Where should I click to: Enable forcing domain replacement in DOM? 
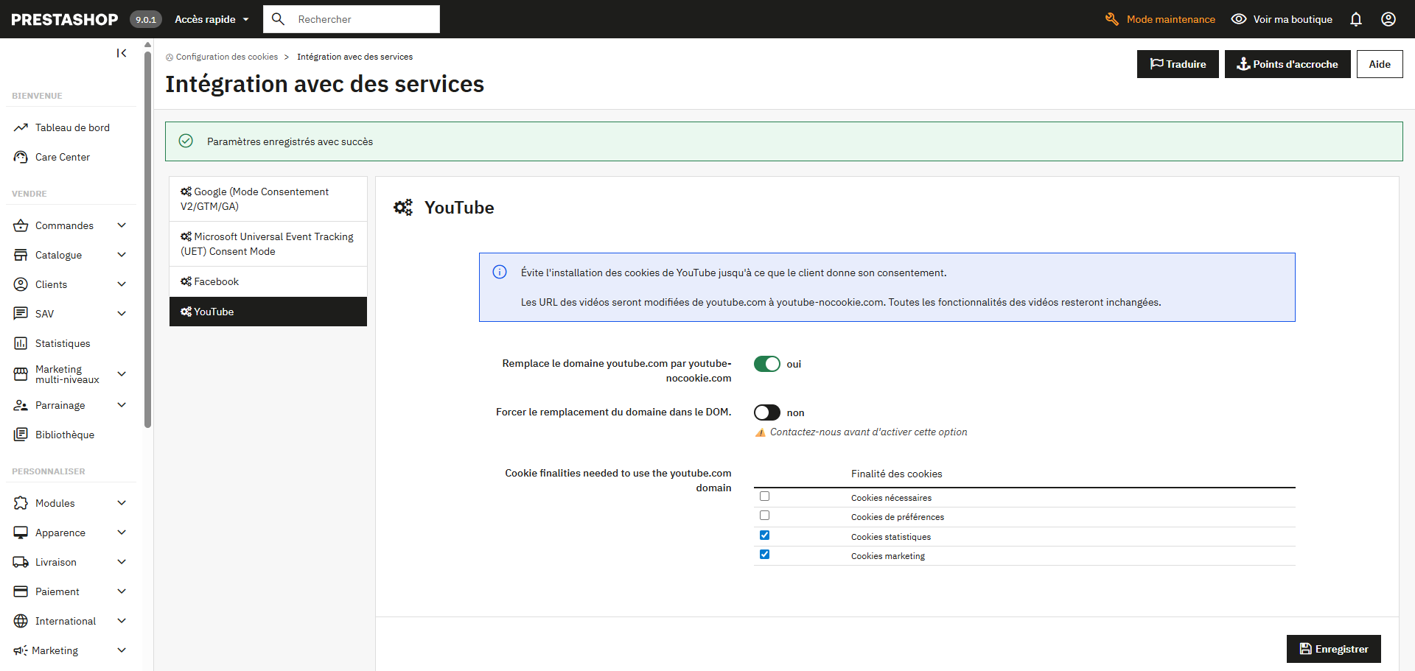pos(766,412)
